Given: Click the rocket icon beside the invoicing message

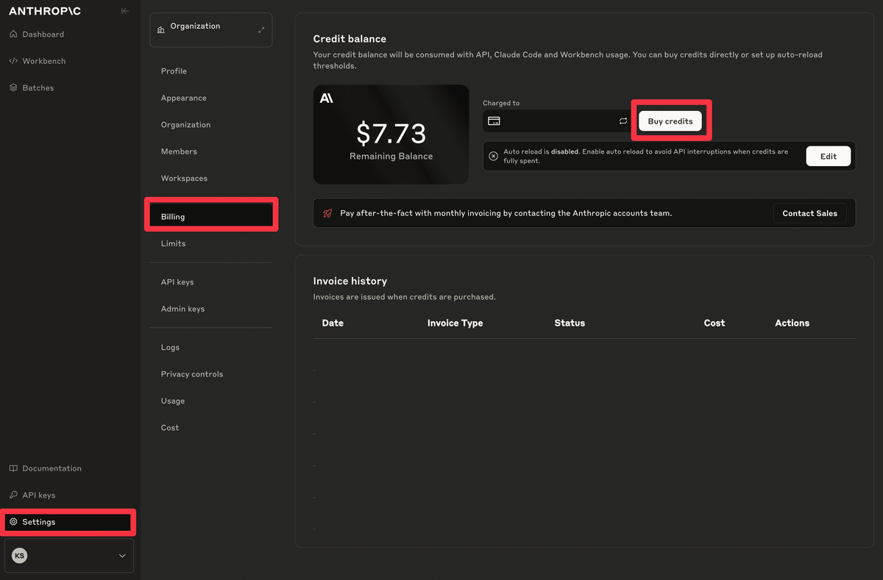Looking at the screenshot, I should pyautogui.click(x=326, y=213).
